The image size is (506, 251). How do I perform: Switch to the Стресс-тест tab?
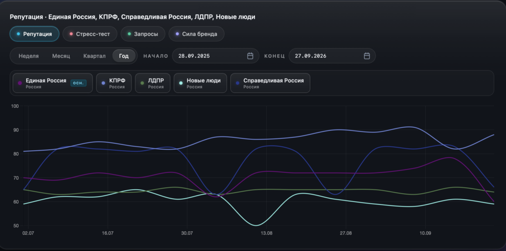coord(90,34)
